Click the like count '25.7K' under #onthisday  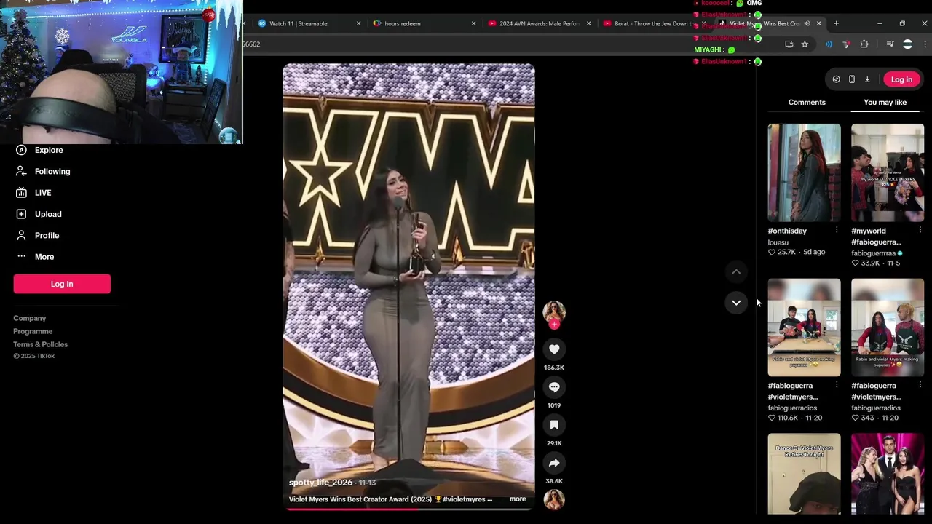786,252
